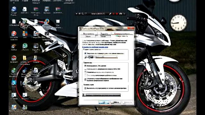Open the Half-Life 2 desktop shortcut
The height and width of the screenshot is (115, 205).
pyautogui.click(x=25, y=11)
